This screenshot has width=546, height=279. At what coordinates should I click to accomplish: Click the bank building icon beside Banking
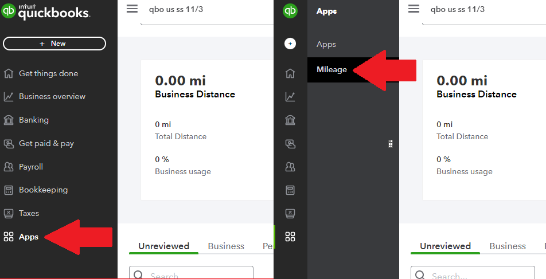[9, 120]
